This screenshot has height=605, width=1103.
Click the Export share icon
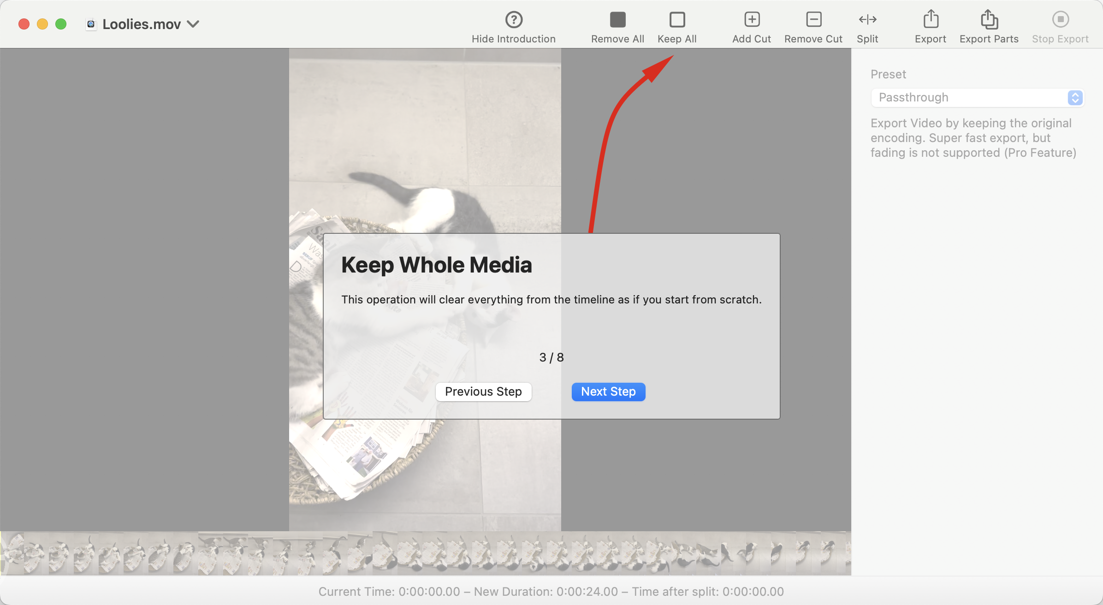931,20
